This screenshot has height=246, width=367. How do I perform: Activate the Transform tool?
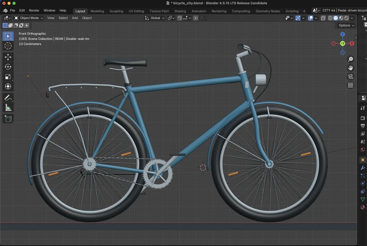click(x=8, y=87)
